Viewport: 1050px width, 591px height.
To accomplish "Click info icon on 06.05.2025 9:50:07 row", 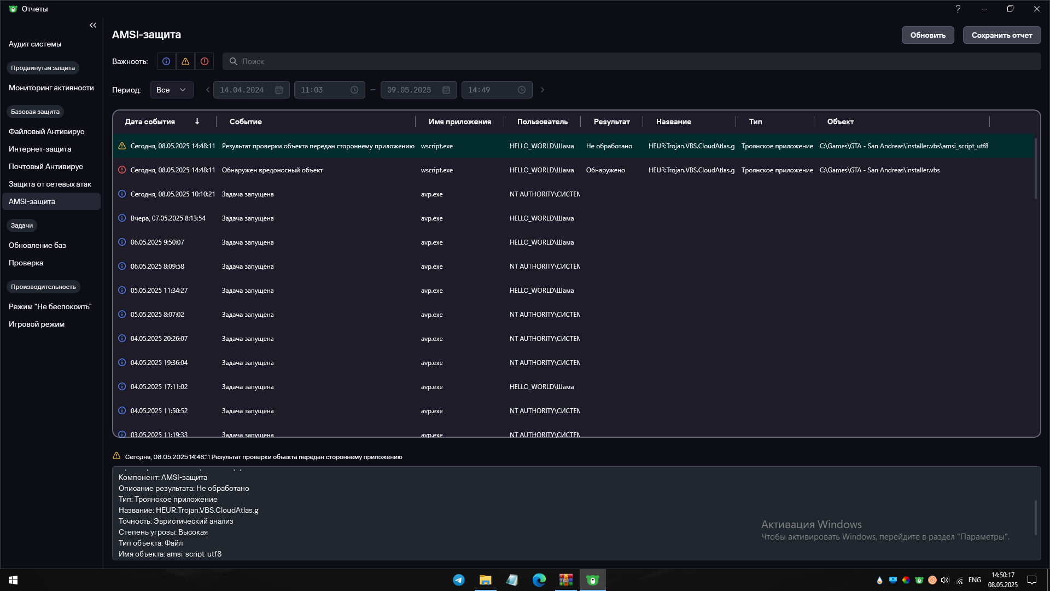I will [x=122, y=242].
